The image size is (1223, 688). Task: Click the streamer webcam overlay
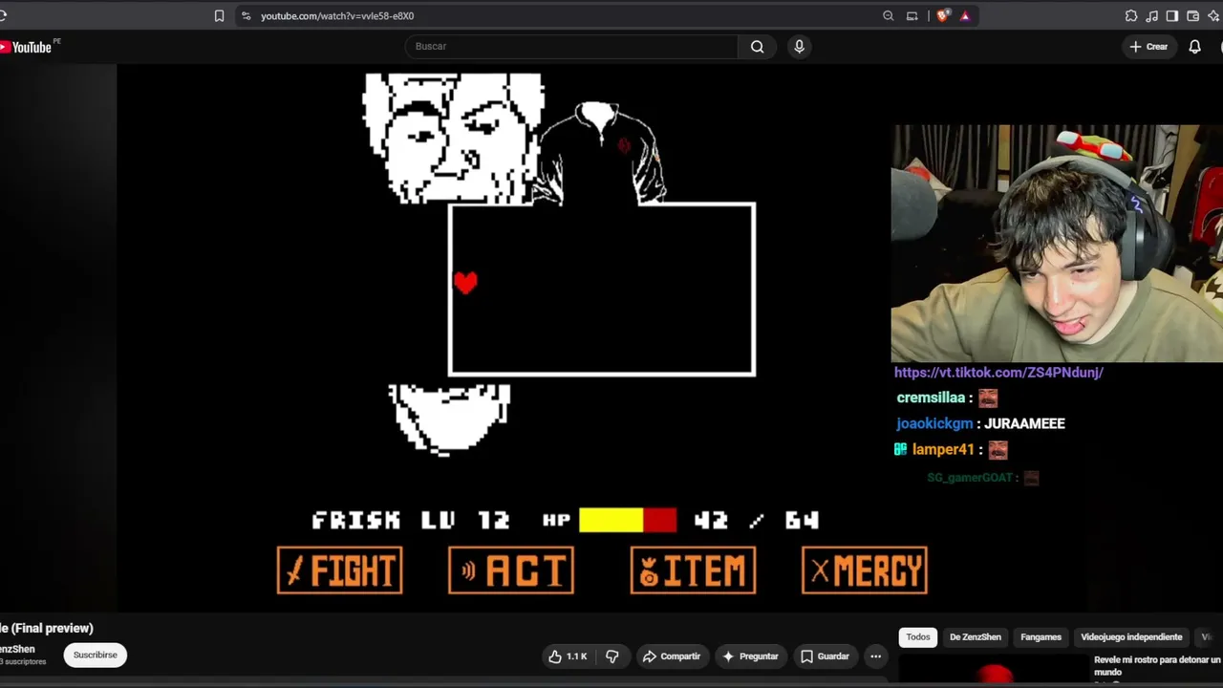pyautogui.click(x=1057, y=244)
